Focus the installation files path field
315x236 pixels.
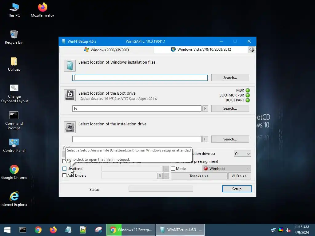coord(140,78)
